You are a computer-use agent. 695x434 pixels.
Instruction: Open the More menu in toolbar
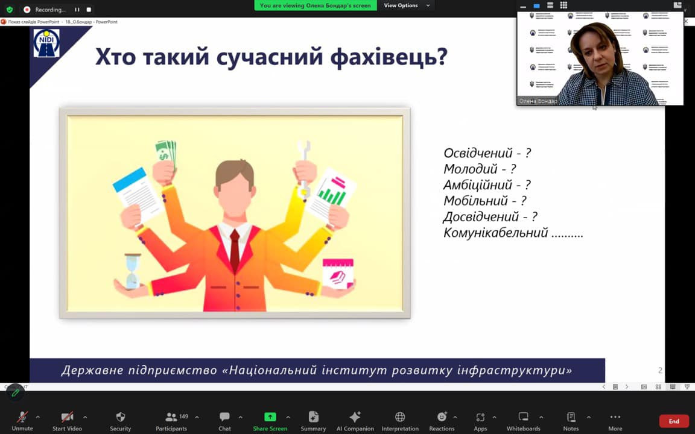click(615, 420)
